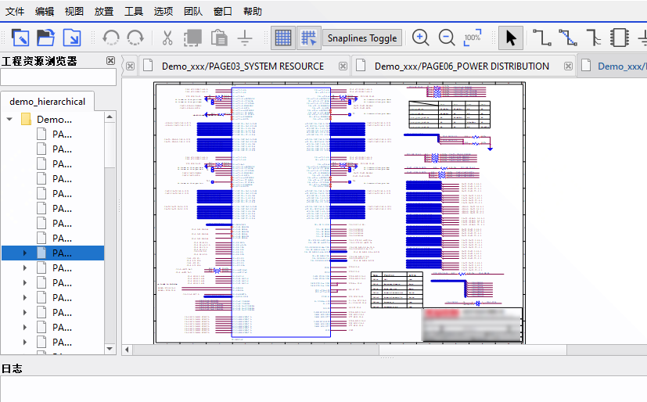This screenshot has height=402, width=647.
Task: Click the project browser search input field
Action: tap(58, 77)
